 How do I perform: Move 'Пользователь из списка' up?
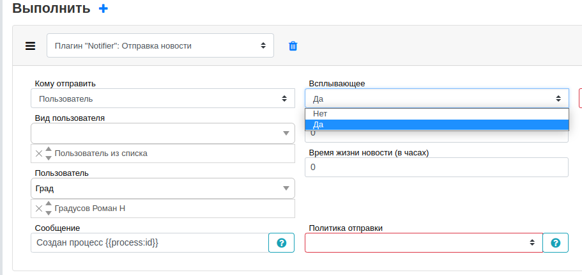49,149
